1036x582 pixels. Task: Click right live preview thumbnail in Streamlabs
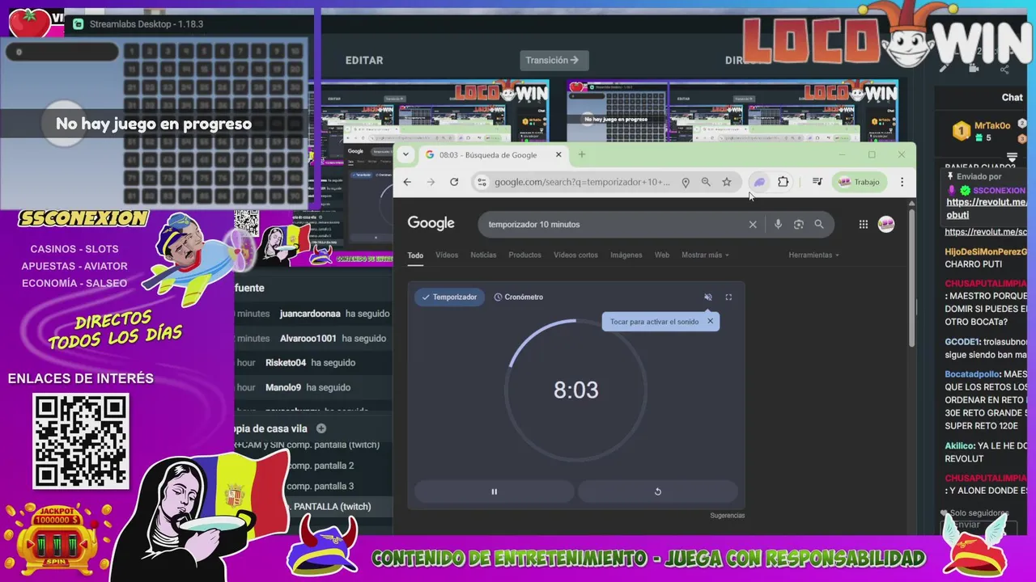(x=732, y=112)
